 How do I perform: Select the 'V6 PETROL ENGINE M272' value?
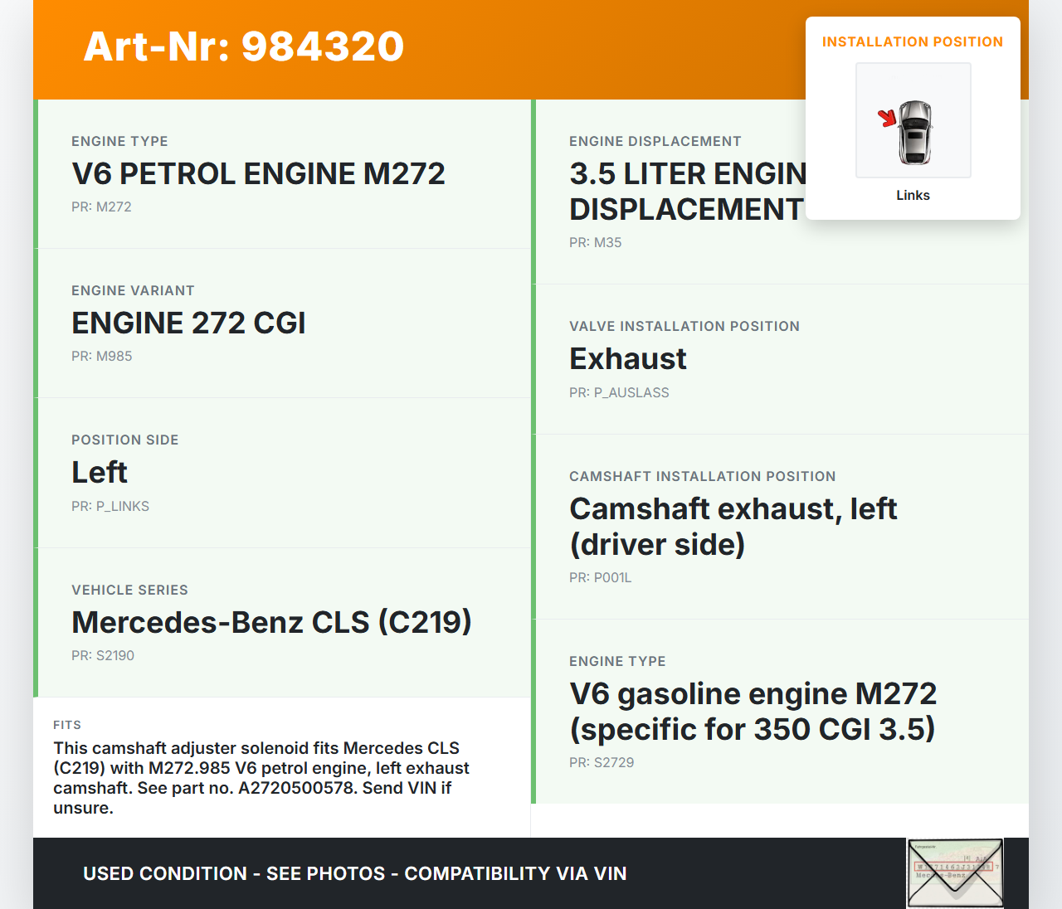258,174
